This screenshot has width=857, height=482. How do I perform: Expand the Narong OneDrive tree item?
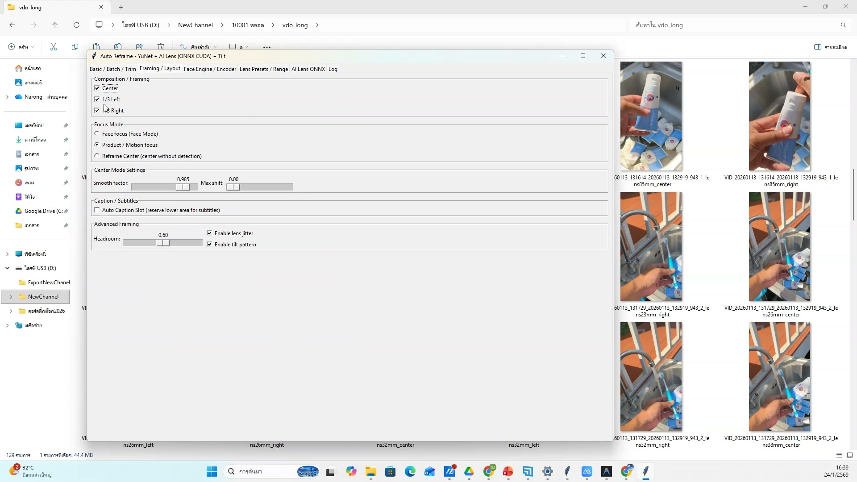coord(7,97)
